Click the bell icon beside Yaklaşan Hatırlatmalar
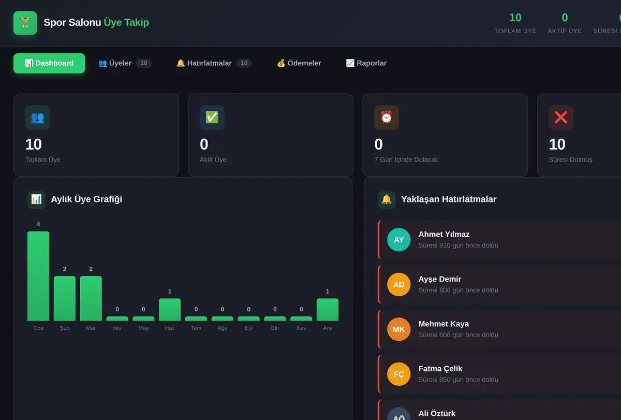This screenshot has width=621, height=420. [x=387, y=199]
